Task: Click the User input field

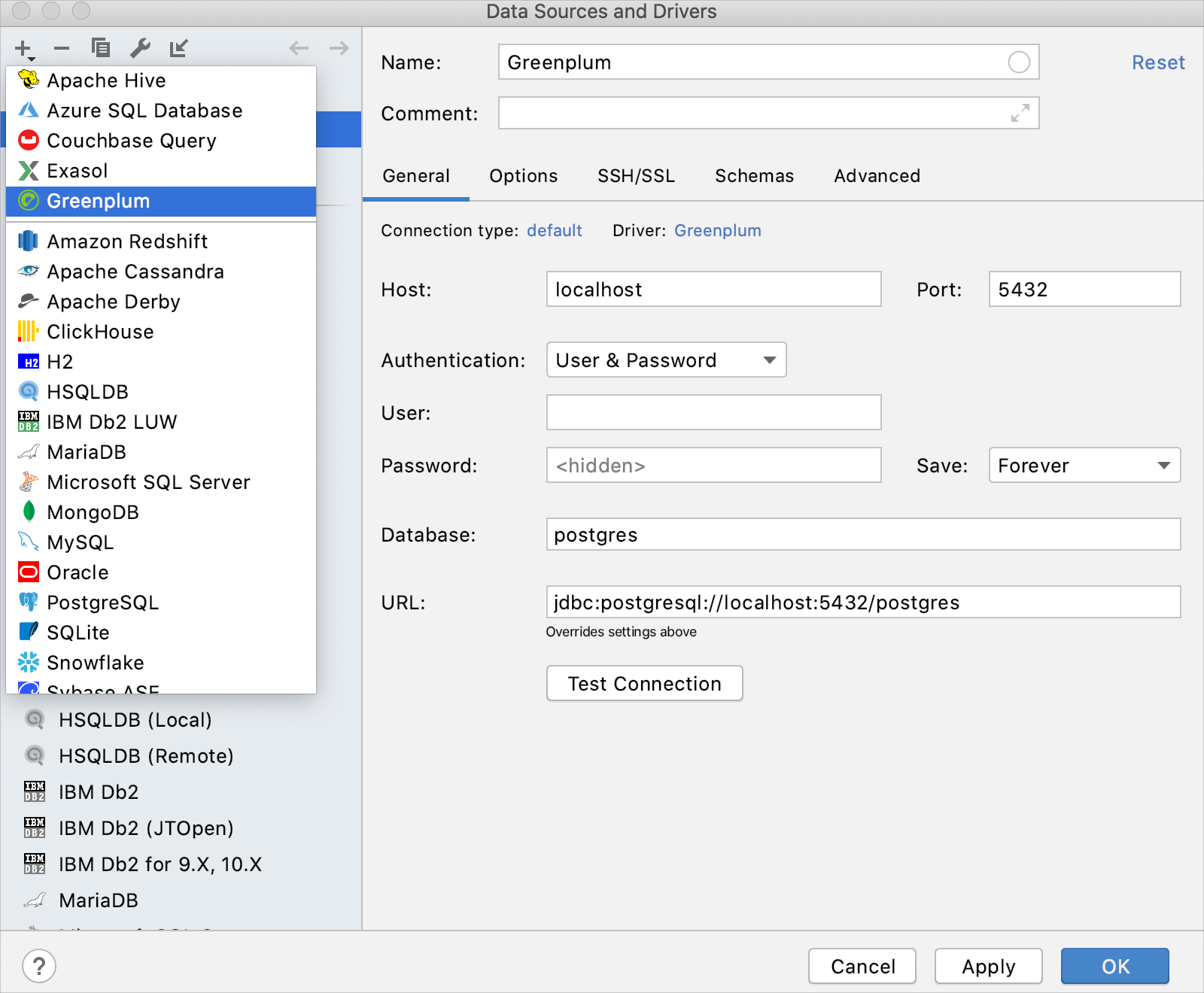Action: (x=713, y=412)
